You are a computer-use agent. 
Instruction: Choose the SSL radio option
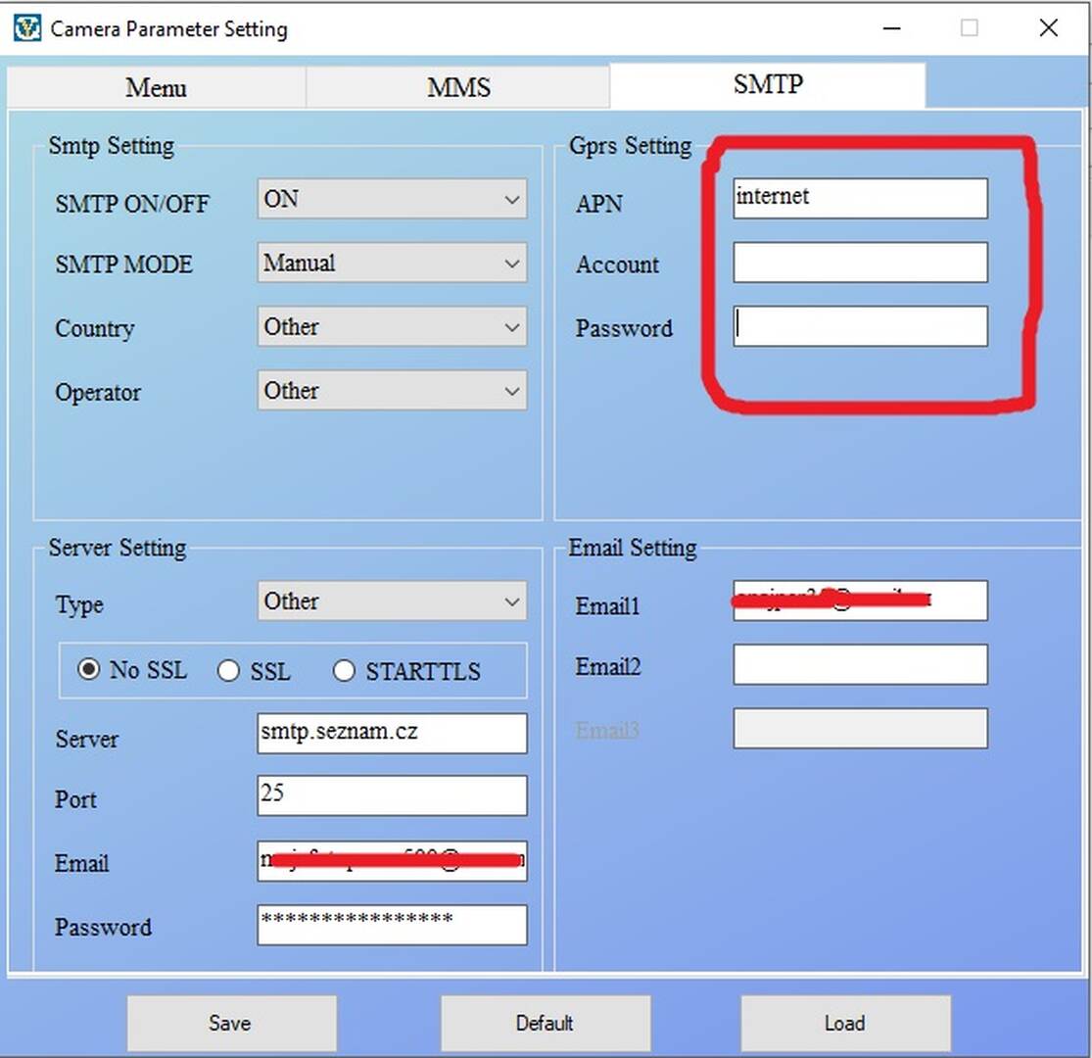click(x=229, y=671)
